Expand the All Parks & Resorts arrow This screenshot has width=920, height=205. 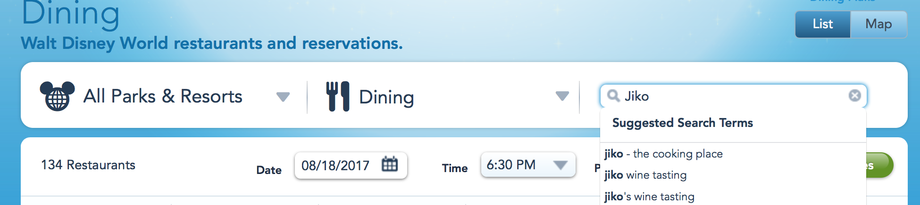283,97
